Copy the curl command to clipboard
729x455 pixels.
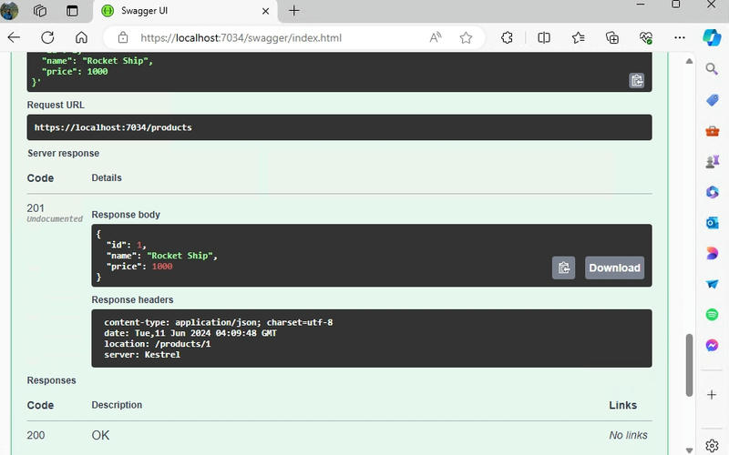(637, 80)
